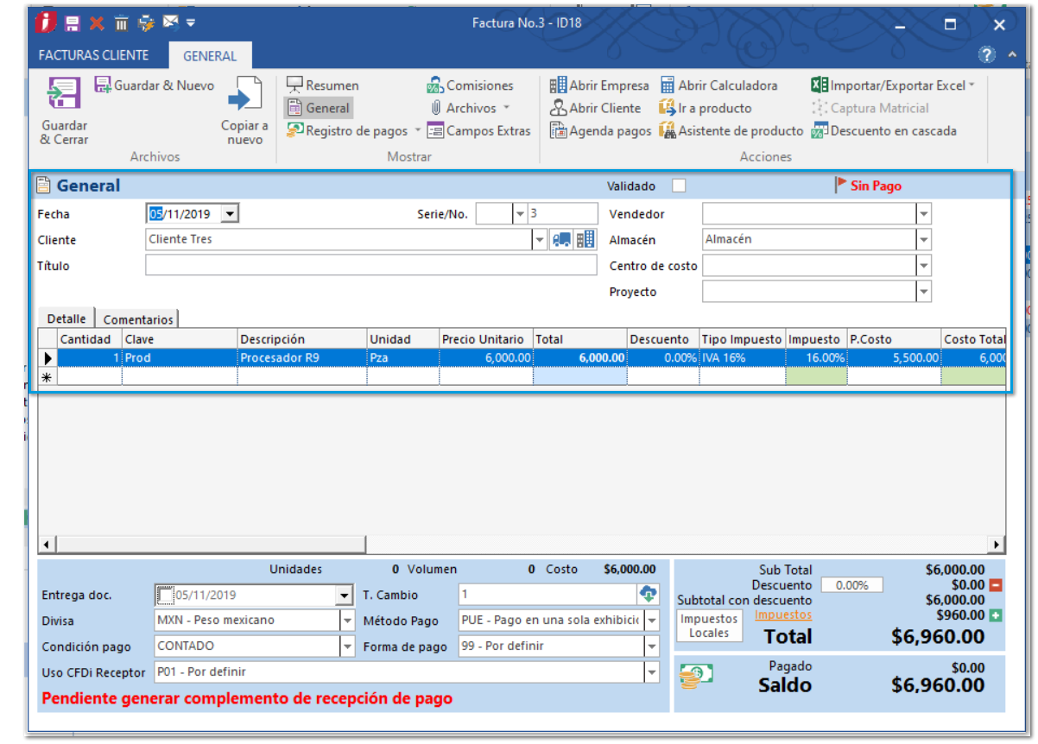This screenshot has width=1038, height=744.
Task: Click the Título input field
Action: click(370, 266)
